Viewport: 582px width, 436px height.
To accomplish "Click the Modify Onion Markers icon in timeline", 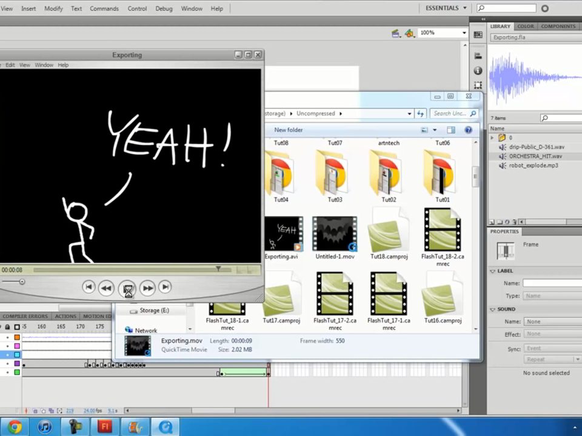I will (59, 411).
